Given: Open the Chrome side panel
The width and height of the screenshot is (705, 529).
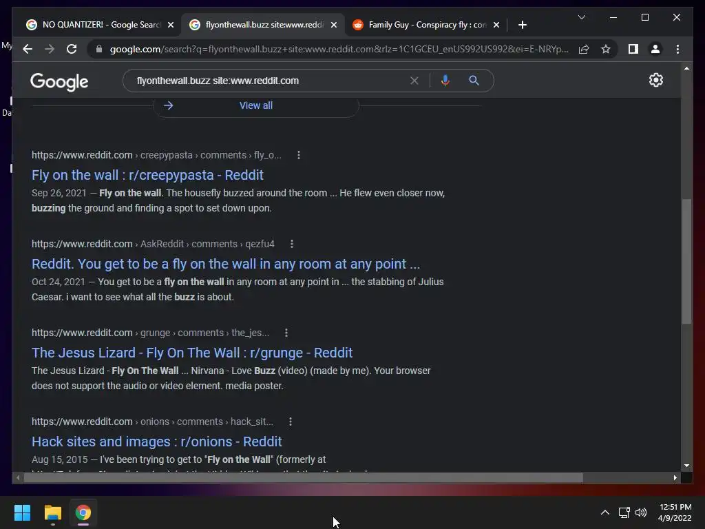Looking at the screenshot, I should [x=633, y=49].
